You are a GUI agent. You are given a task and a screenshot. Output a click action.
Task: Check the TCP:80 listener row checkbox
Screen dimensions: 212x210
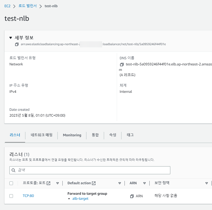pyautogui.click(x=11, y=196)
